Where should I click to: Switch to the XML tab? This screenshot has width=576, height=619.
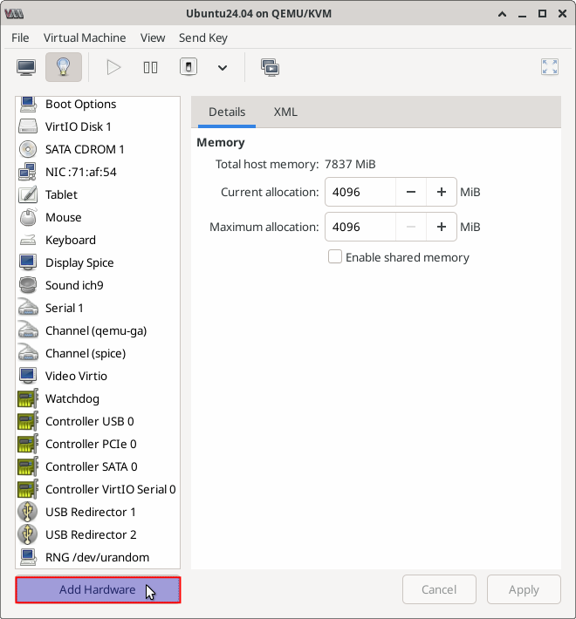point(285,112)
